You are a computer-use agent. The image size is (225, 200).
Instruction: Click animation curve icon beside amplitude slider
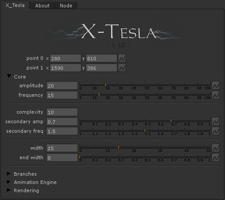pos(216,85)
